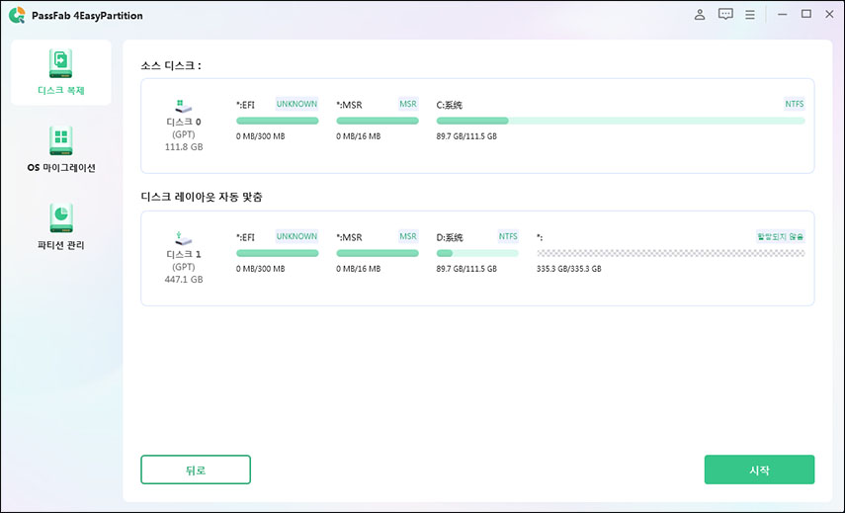Click the 335.3 GB/335.3 GB size text
Viewport: 845px width, 513px height.
(569, 269)
